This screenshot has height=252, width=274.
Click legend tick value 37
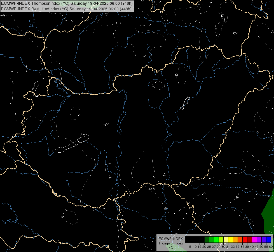coord(242,247)
